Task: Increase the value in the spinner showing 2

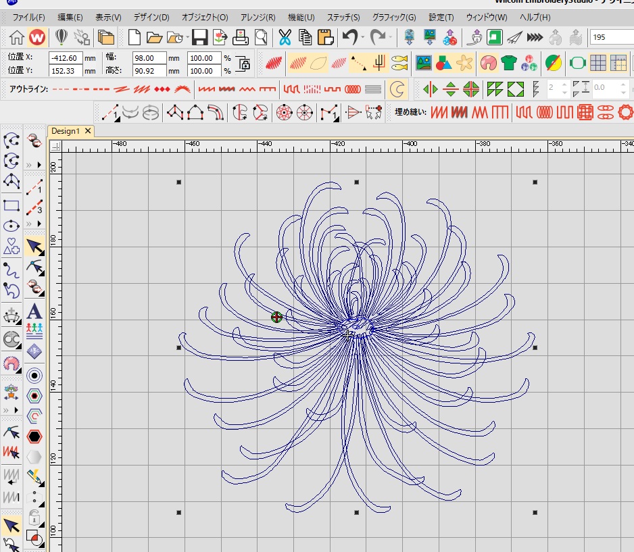Action: click(564, 84)
